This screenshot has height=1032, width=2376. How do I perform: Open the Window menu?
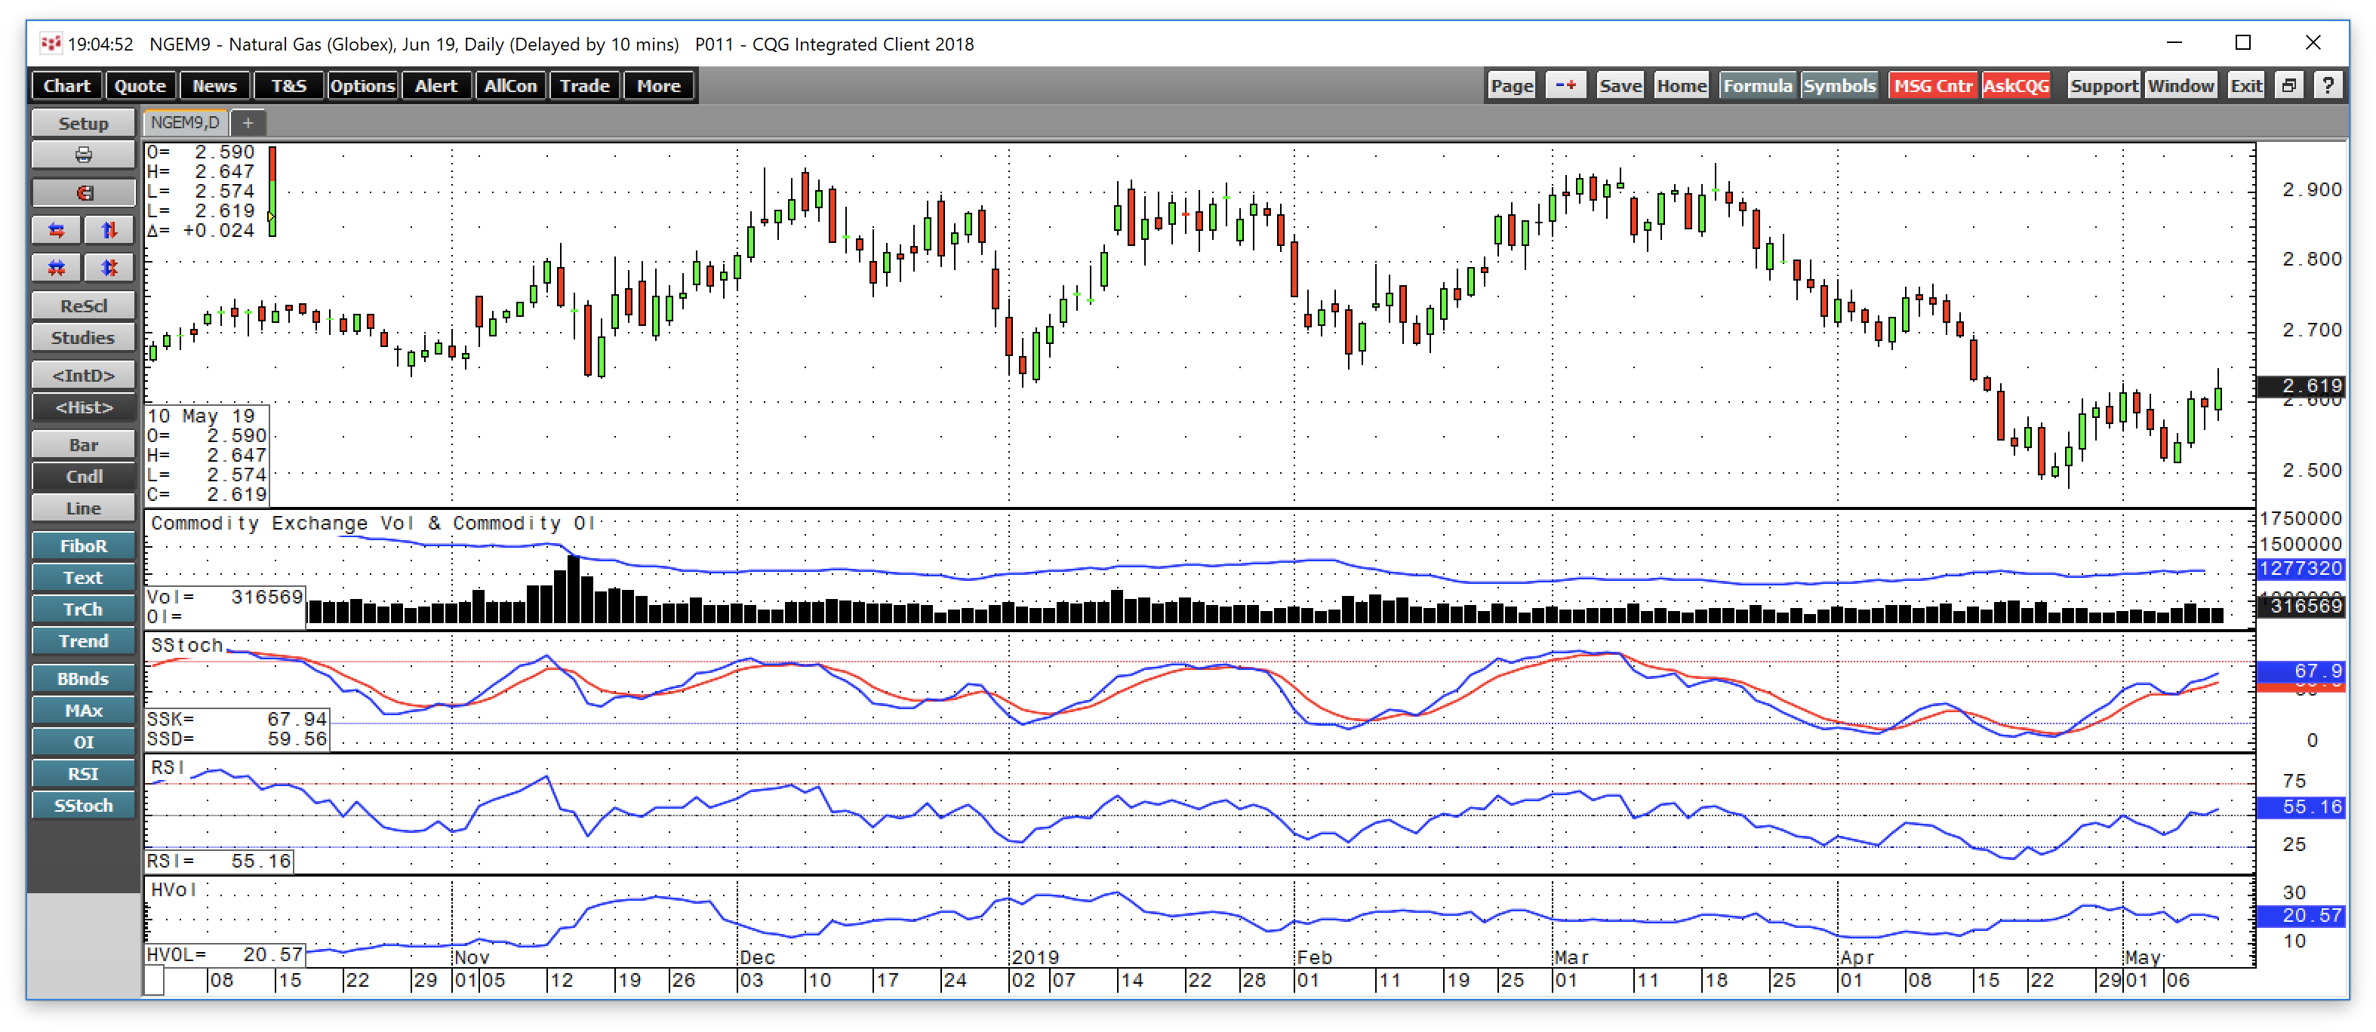click(x=2181, y=86)
